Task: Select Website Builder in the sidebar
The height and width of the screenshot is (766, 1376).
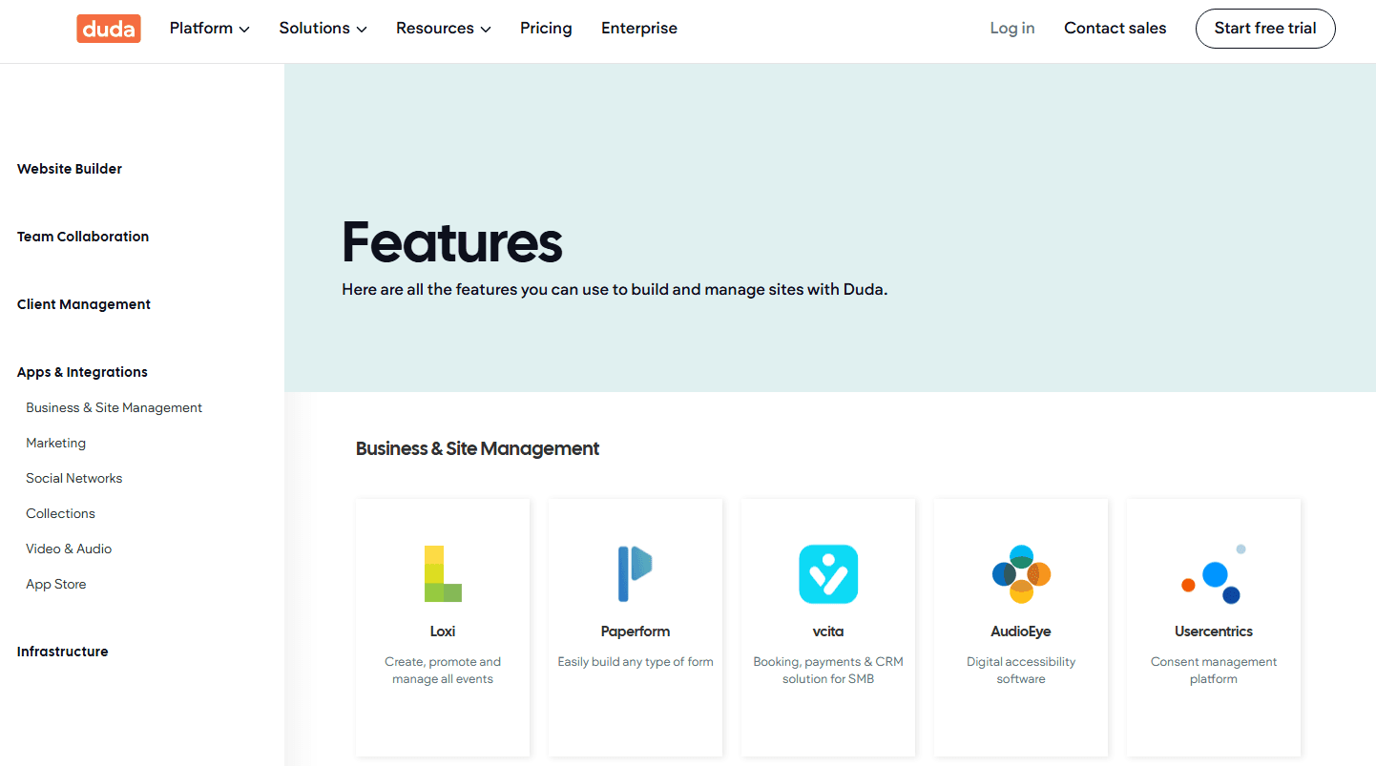Action: tap(70, 169)
